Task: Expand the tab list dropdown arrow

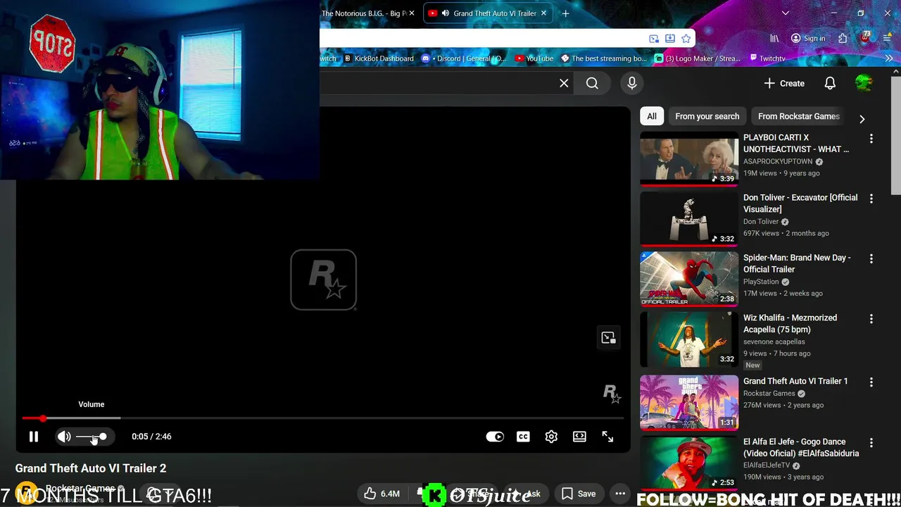Action: (x=786, y=13)
